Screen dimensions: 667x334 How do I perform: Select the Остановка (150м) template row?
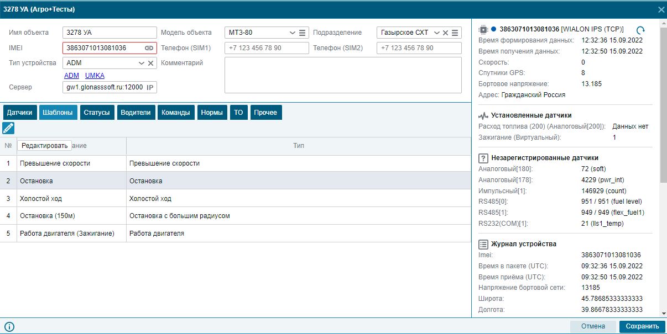point(235,216)
